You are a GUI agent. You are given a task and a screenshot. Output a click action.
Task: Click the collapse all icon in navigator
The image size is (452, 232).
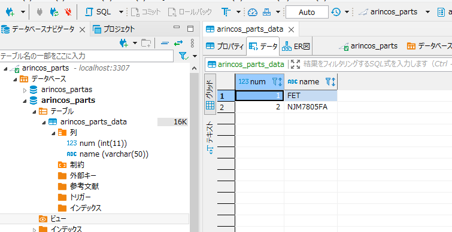[165, 43]
